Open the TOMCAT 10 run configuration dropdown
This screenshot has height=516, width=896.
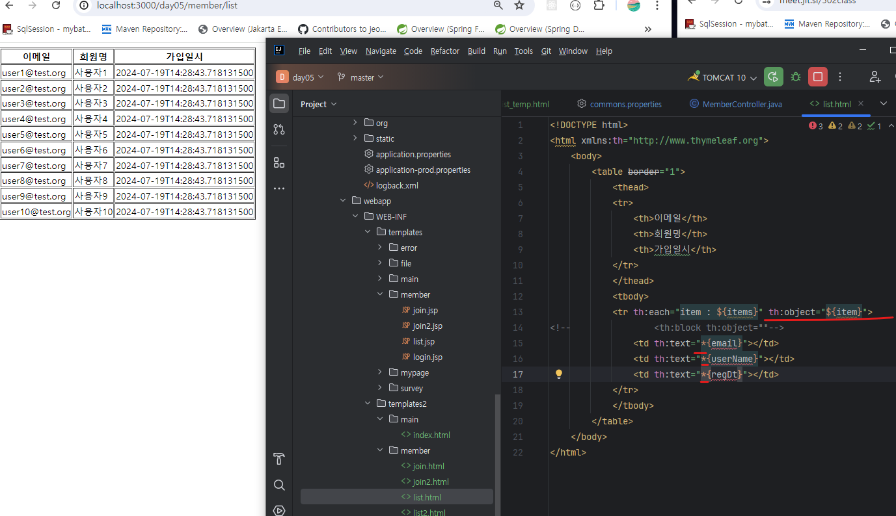coord(723,77)
